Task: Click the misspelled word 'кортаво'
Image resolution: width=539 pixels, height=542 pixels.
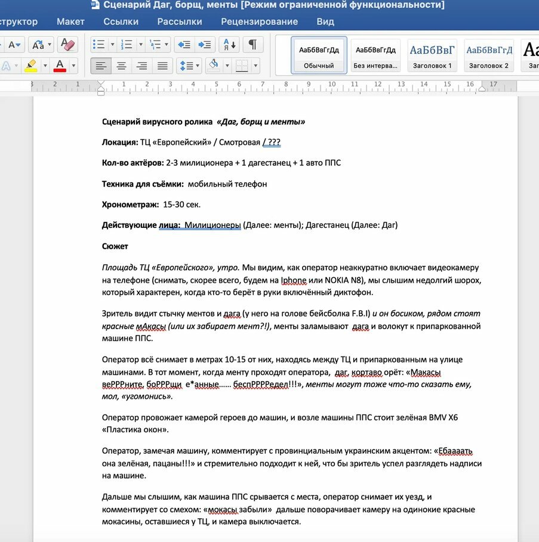Action: click(x=366, y=373)
